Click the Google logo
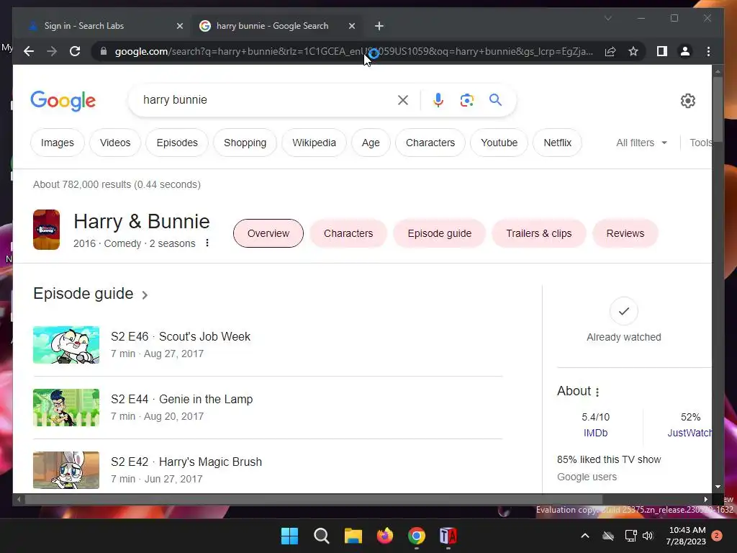This screenshot has width=737, height=553. 63,101
